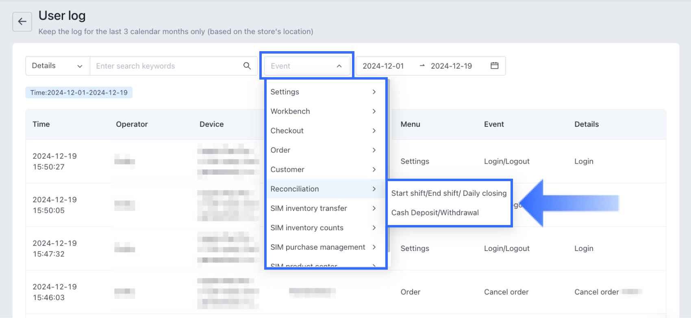Click the search magnifier icon
691x318 pixels.
(x=247, y=66)
